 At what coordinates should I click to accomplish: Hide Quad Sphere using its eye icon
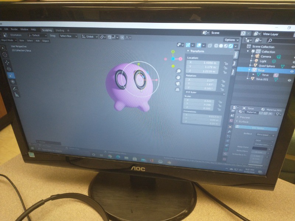click(x=293, y=67)
